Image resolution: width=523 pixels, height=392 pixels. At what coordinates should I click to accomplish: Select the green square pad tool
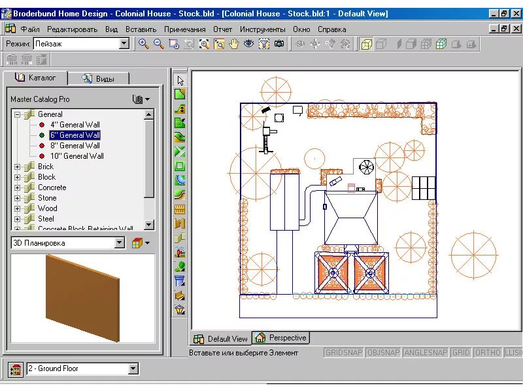tap(180, 166)
